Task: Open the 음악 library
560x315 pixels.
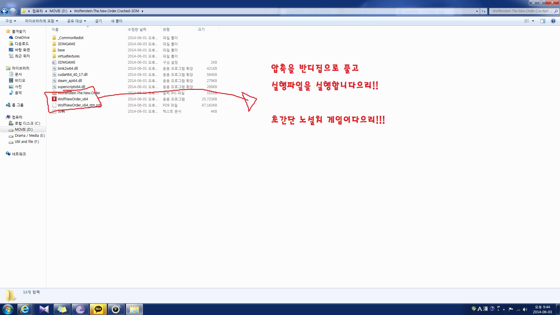Action: (x=18, y=93)
